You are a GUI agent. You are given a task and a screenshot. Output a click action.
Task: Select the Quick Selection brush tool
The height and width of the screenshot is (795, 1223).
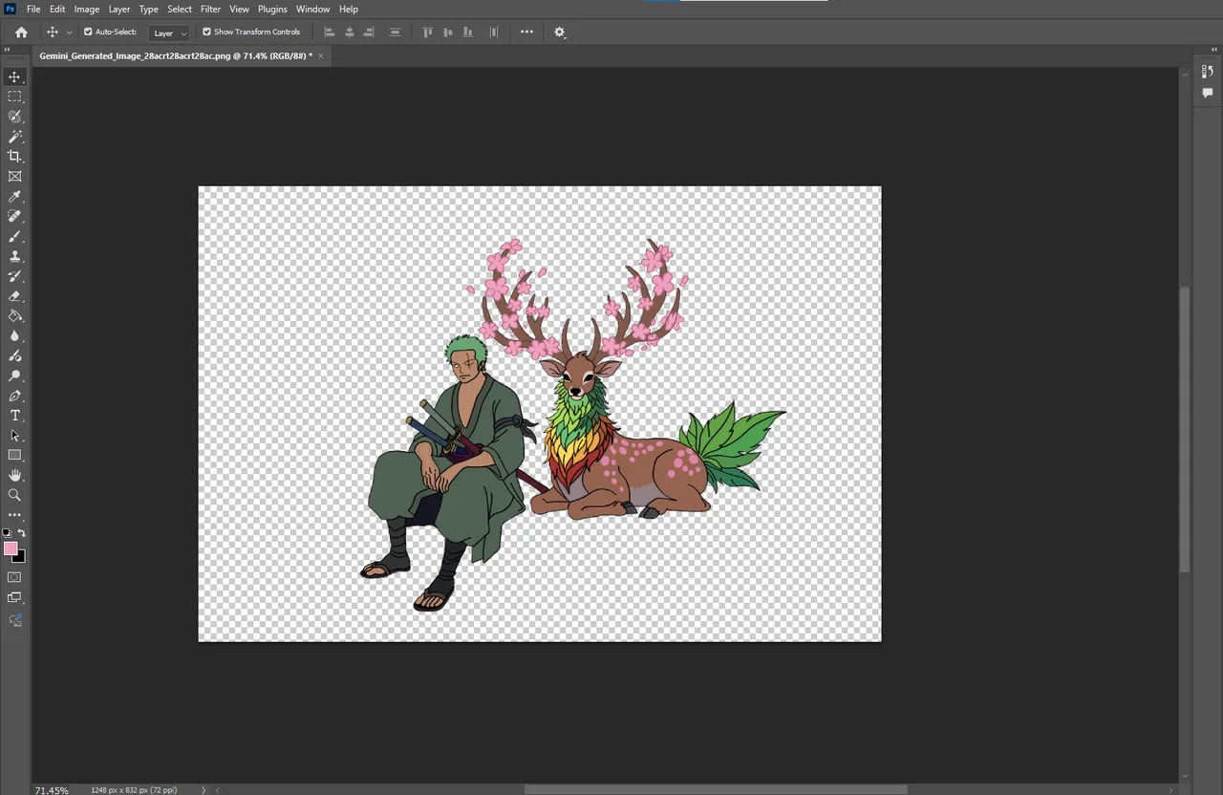pos(14,117)
